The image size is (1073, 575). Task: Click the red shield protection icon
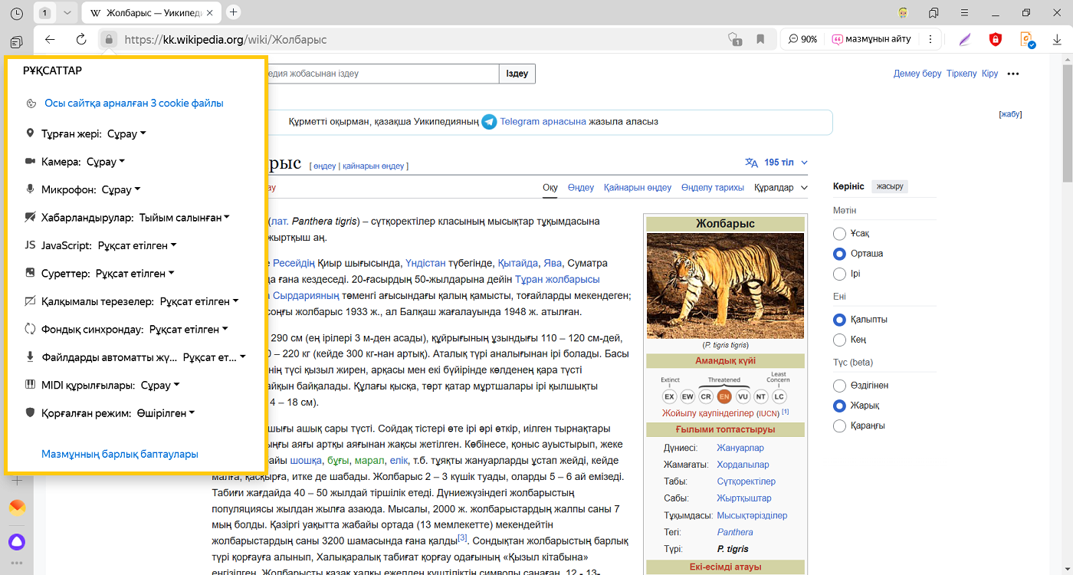995,40
